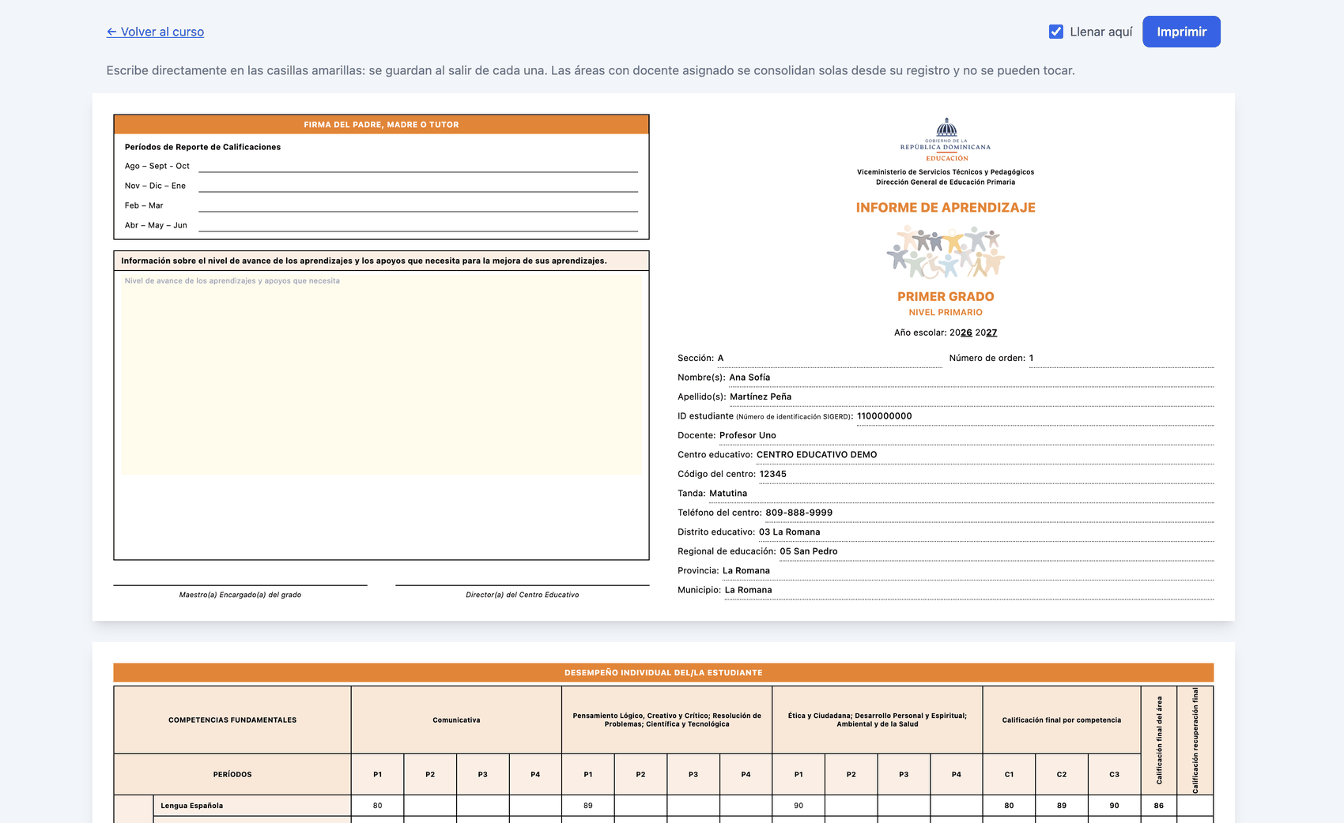This screenshot has height=823, width=1344.
Task: Click the República Dominicana government logo
Action: click(946, 140)
